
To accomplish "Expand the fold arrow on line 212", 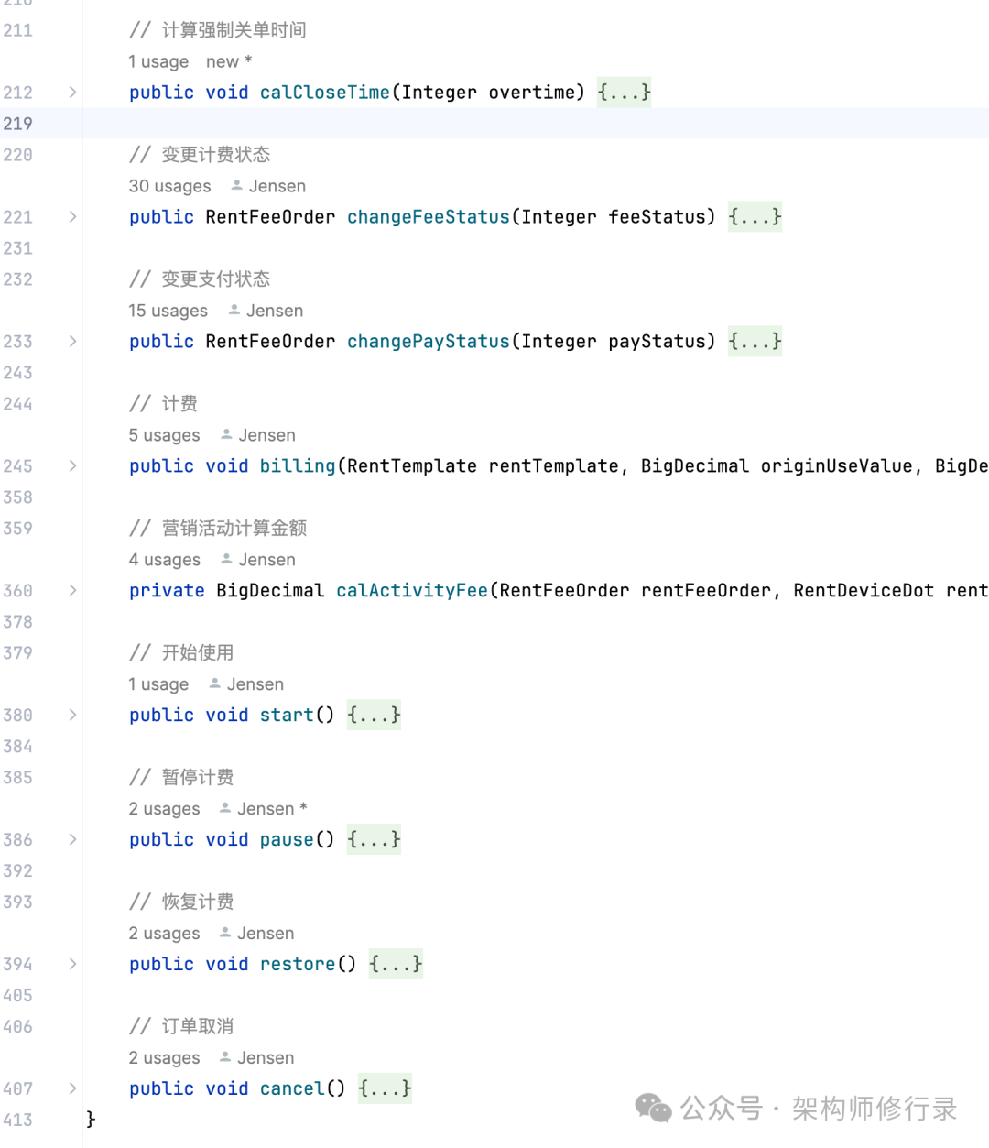I will pos(72,93).
